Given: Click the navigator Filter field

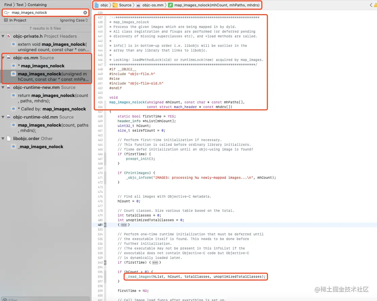Looking at the screenshot, I should pyautogui.click(x=46, y=299).
